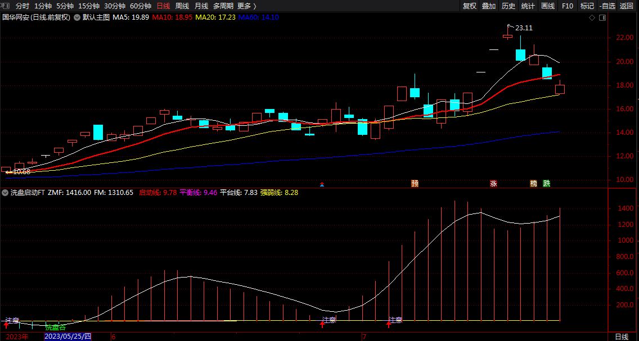Click month 6 marker on time axis

114,337
